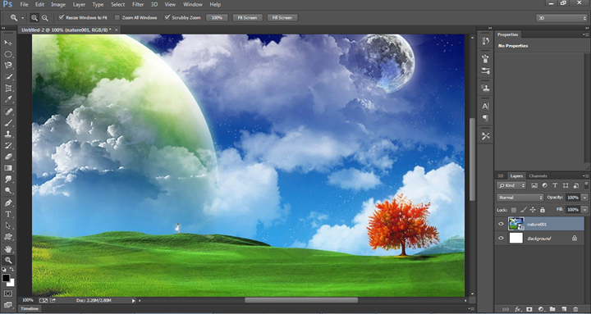The width and height of the screenshot is (591, 314).
Task: Select the Smudge tool
Action: coord(8,180)
